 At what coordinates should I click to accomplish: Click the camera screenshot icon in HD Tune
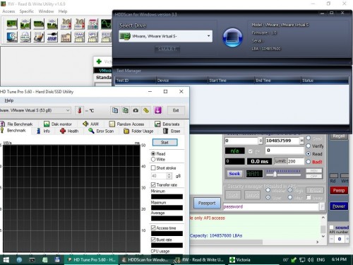click(136, 110)
